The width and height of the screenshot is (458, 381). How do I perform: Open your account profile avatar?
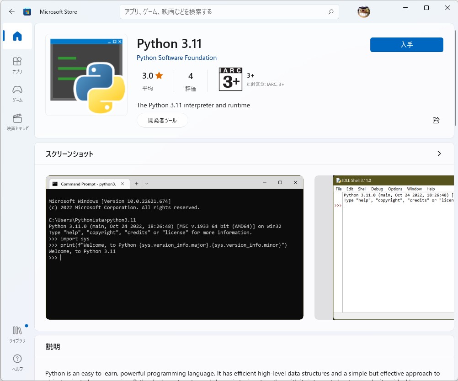click(x=363, y=11)
